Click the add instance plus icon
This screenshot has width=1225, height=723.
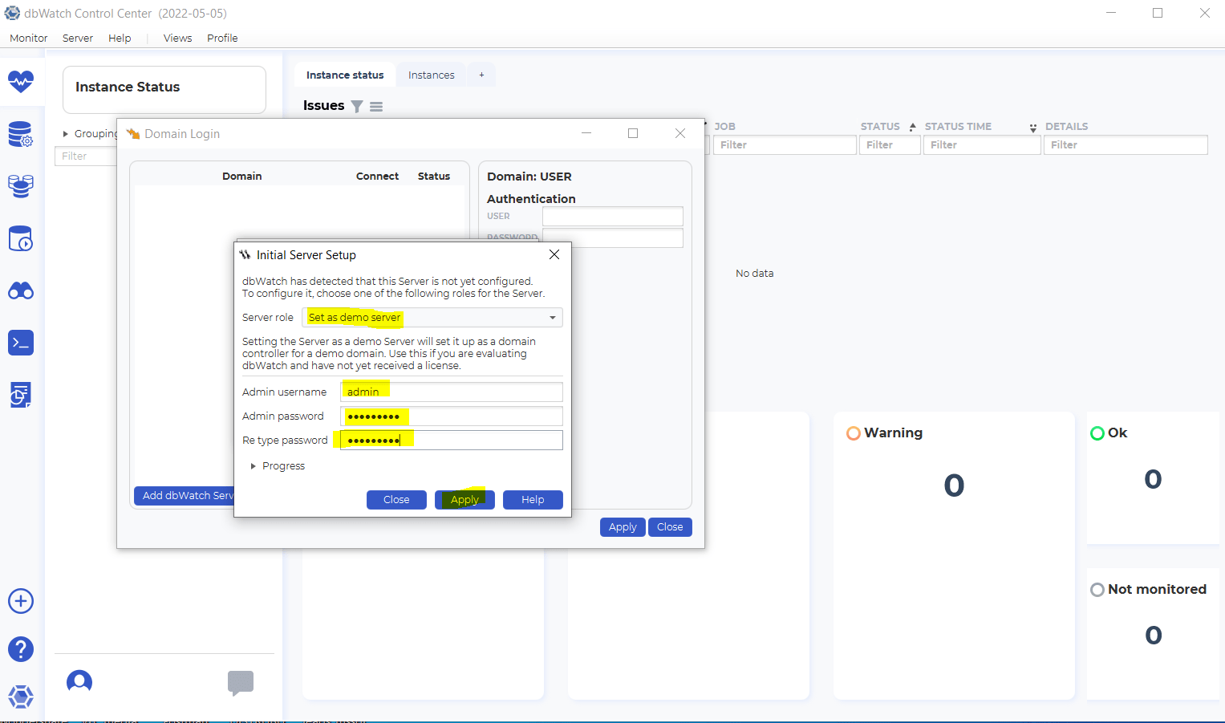pyautogui.click(x=21, y=600)
